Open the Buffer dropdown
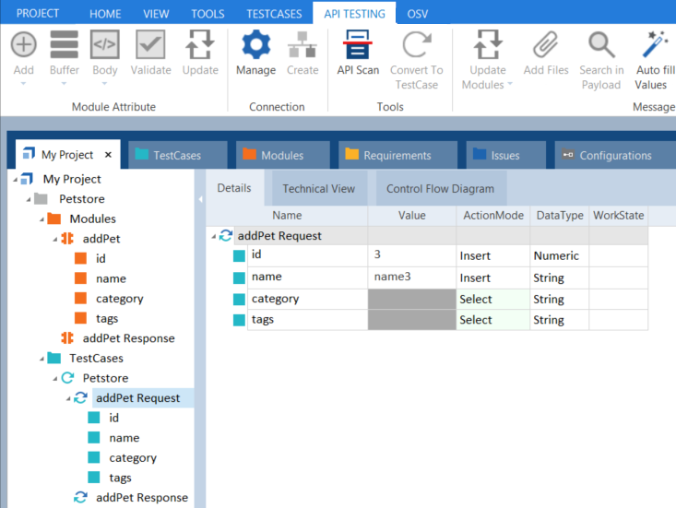This screenshot has height=508, width=676. [x=64, y=84]
